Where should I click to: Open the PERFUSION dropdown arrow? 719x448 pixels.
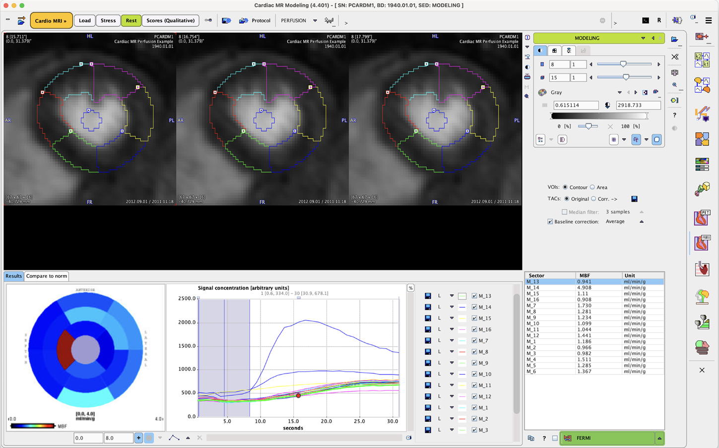pos(315,20)
